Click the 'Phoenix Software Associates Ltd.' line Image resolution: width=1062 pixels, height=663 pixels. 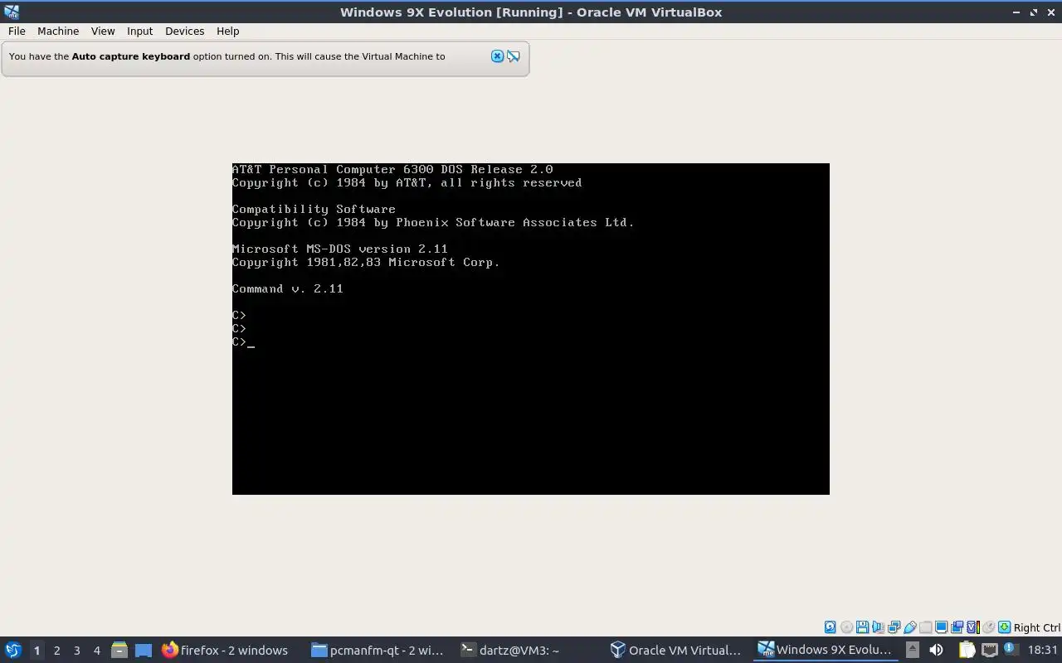[433, 222]
